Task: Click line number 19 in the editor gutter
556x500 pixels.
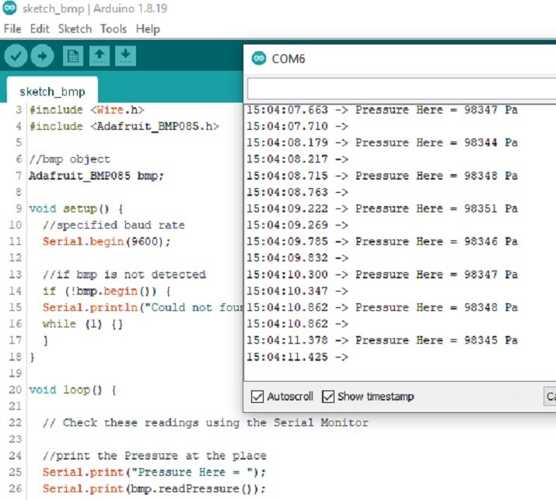Action: click(x=16, y=373)
